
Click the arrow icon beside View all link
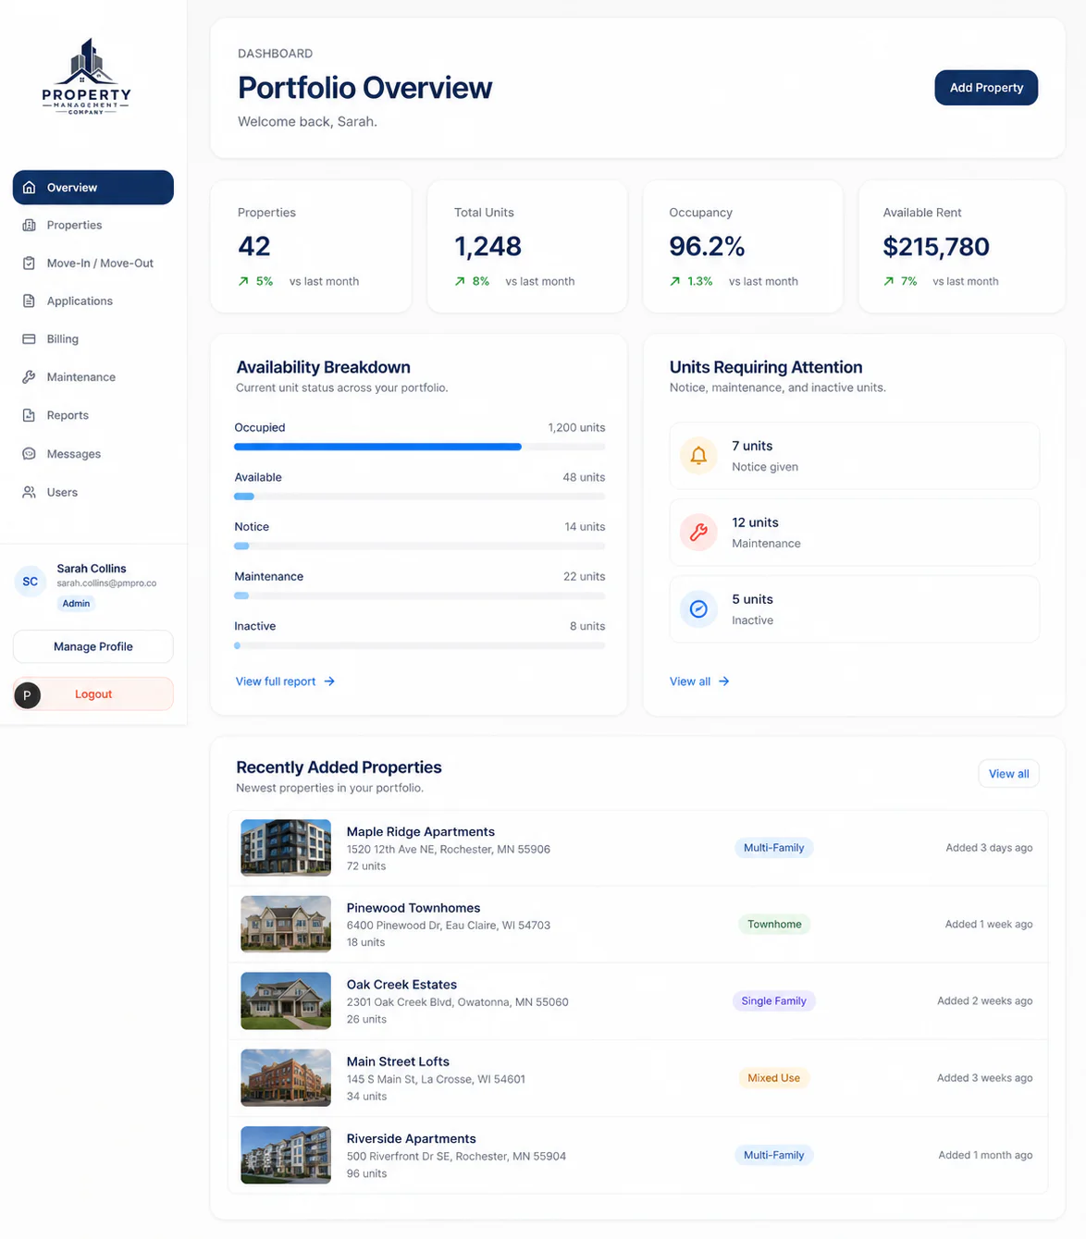tap(724, 681)
